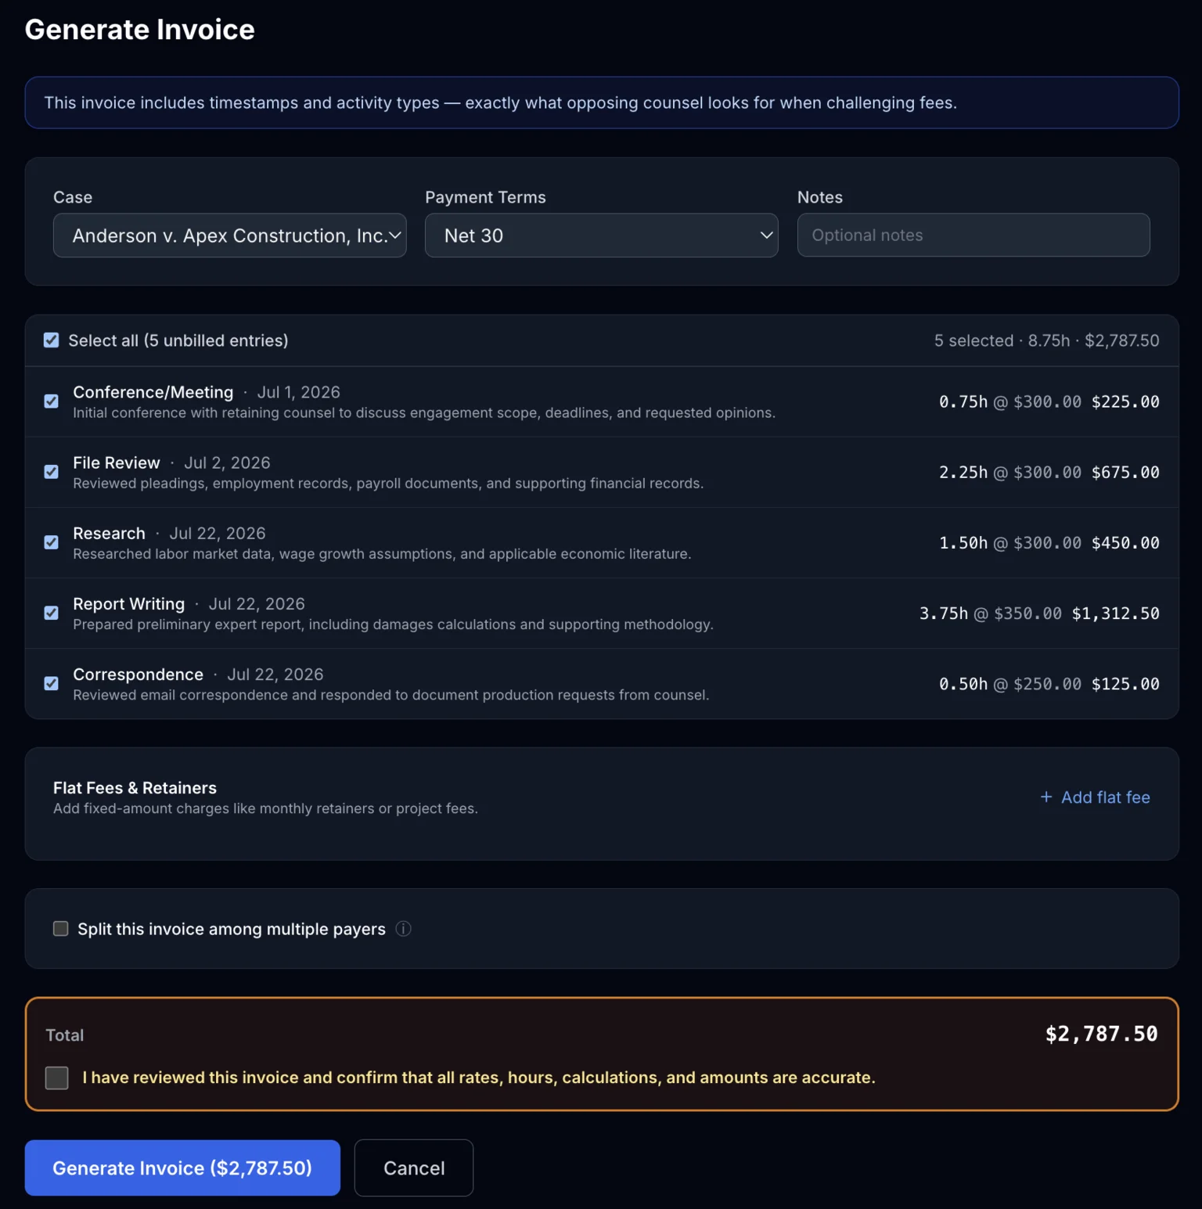Viewport: 1202px width, 1209px height.
Task: Check the invoice review confirmation checkbox
Action: point(57,1078)
